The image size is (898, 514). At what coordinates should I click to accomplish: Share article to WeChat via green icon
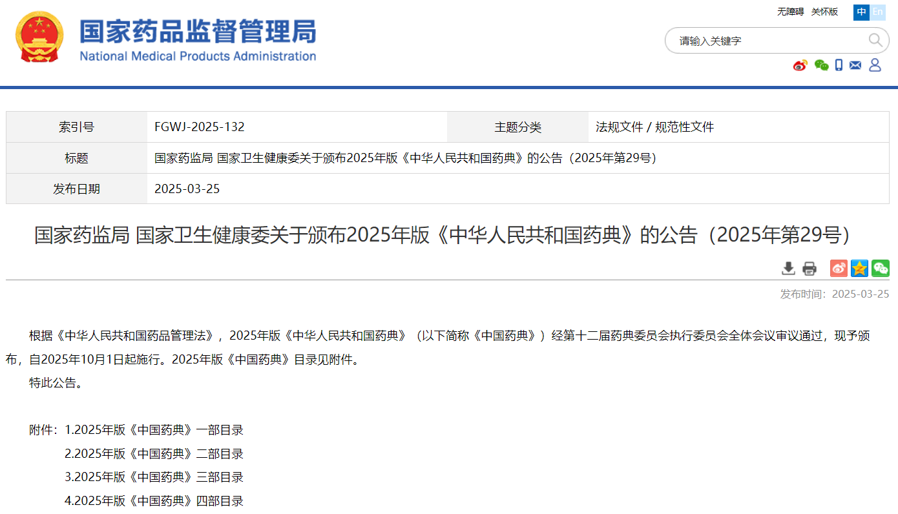[880, 269]
